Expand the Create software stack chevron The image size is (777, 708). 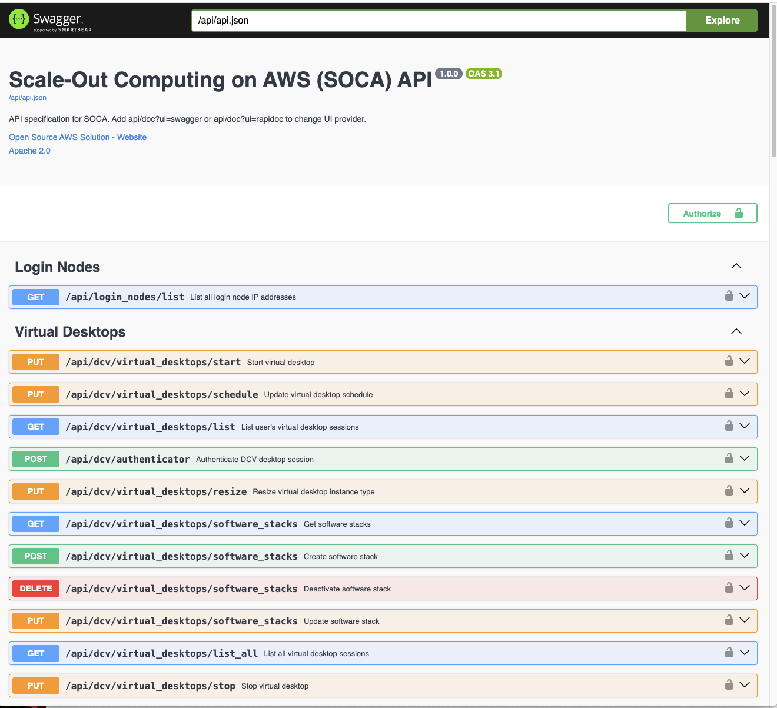coord(745,556)
